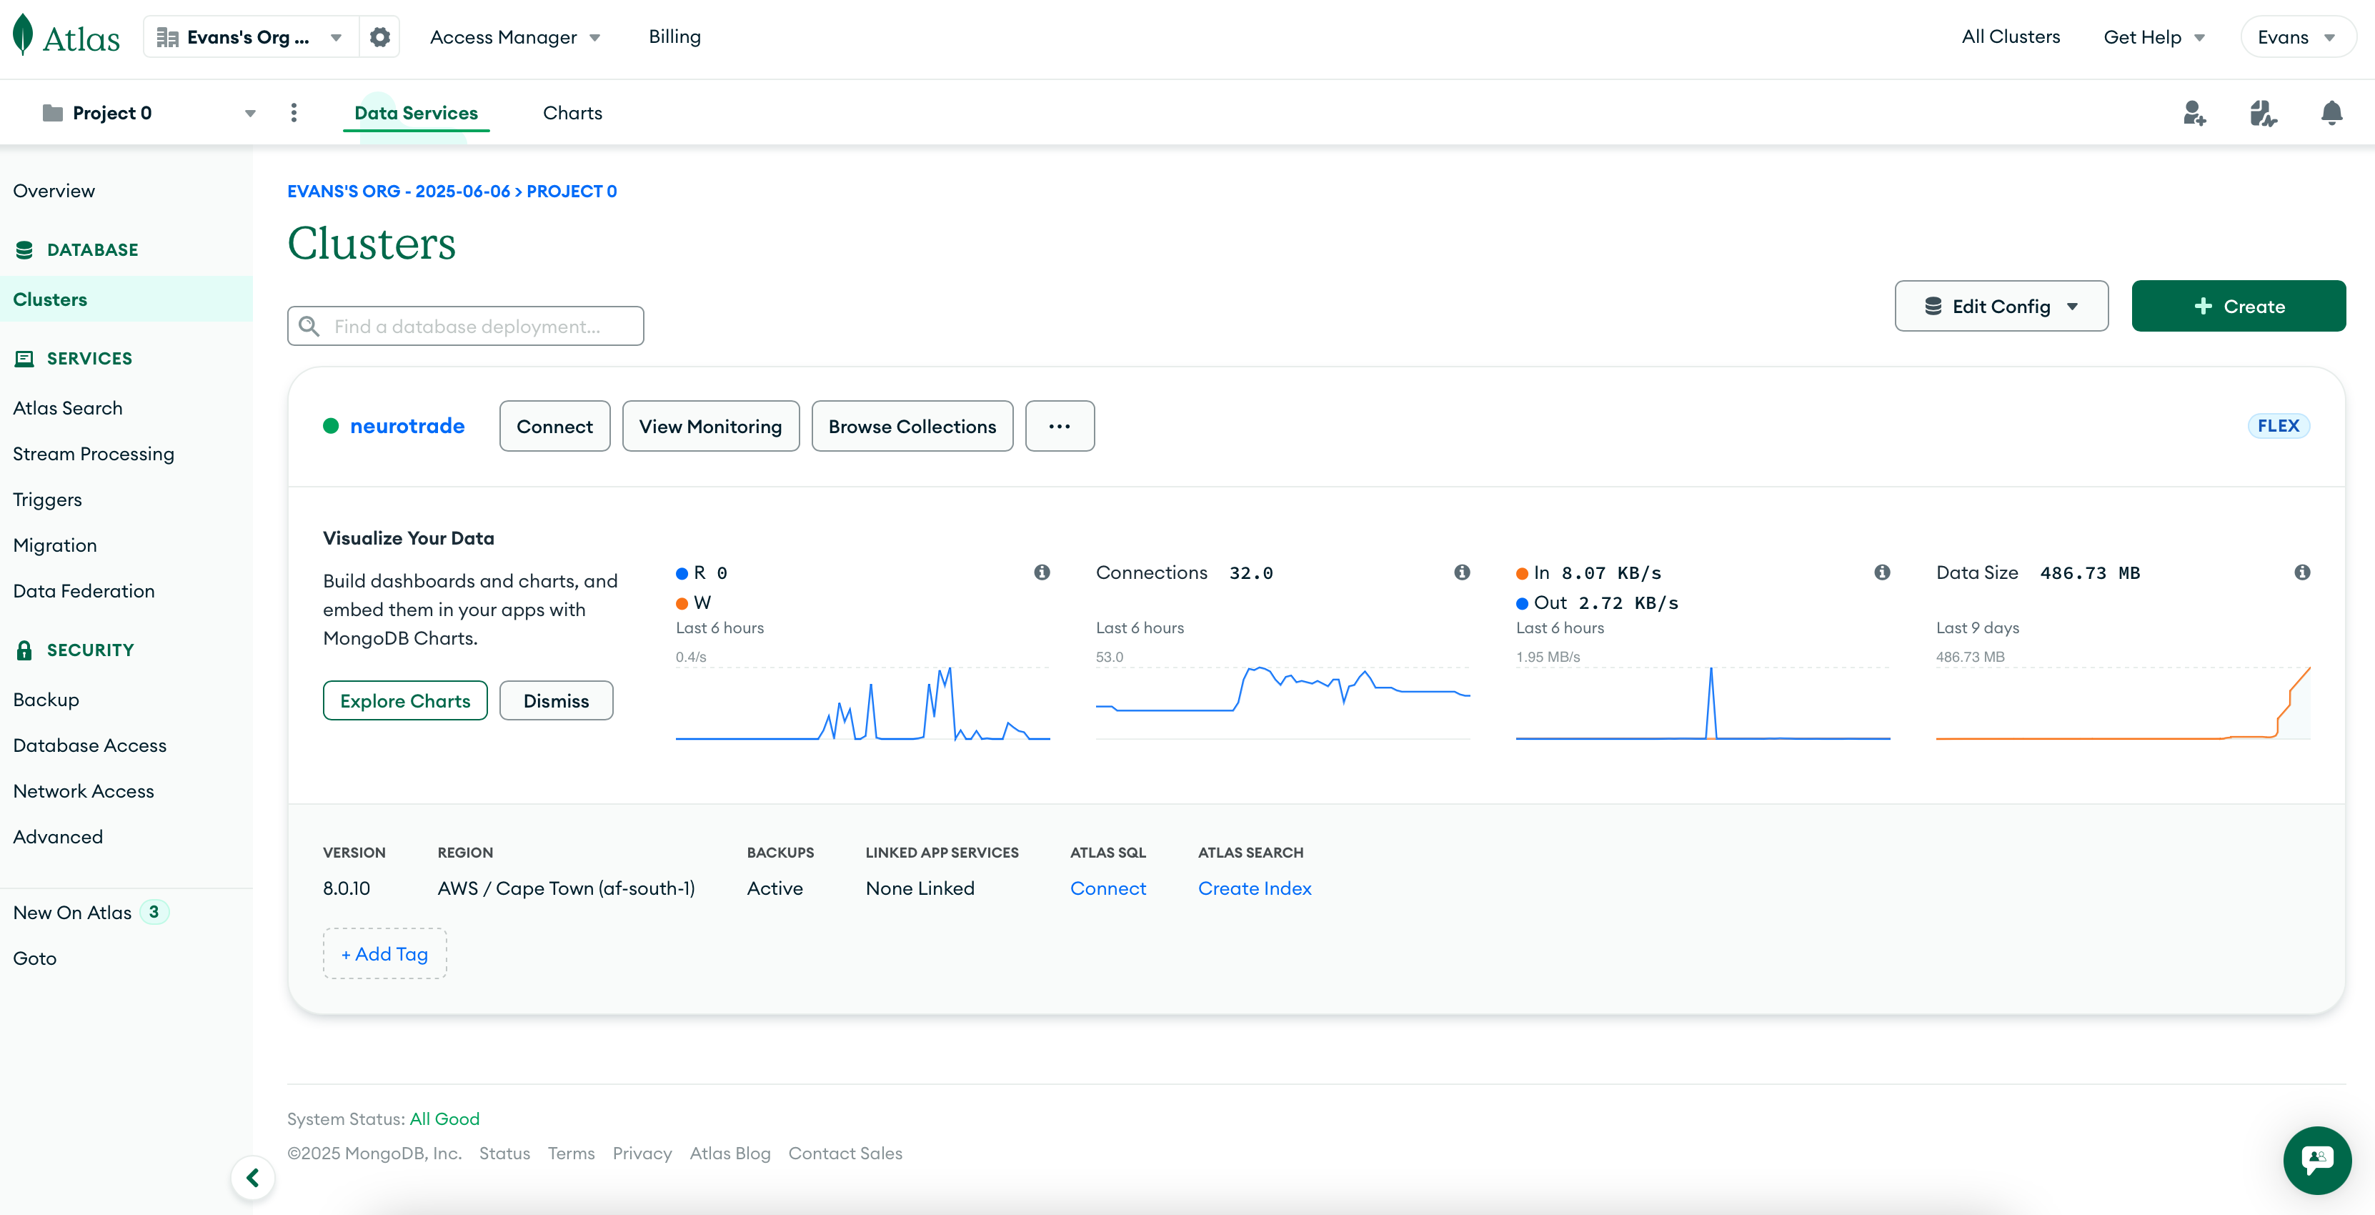Switch to the Charts tab

pos(572,112)
